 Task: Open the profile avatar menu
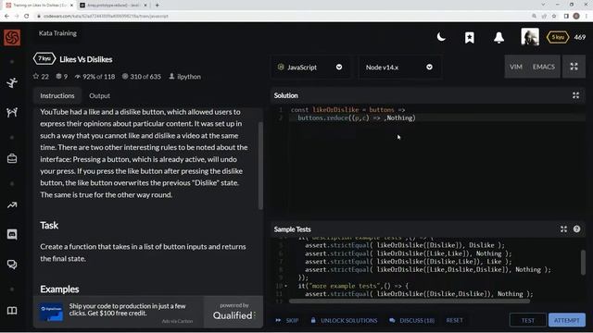pos(530,37)
